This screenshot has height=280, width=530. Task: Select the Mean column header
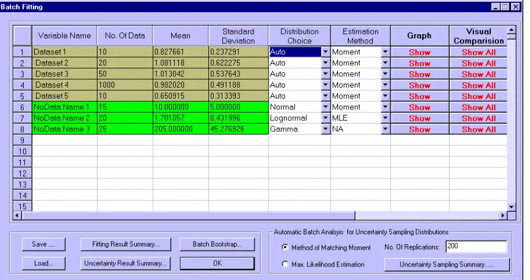pyautogui.click(x=180, y=36)
